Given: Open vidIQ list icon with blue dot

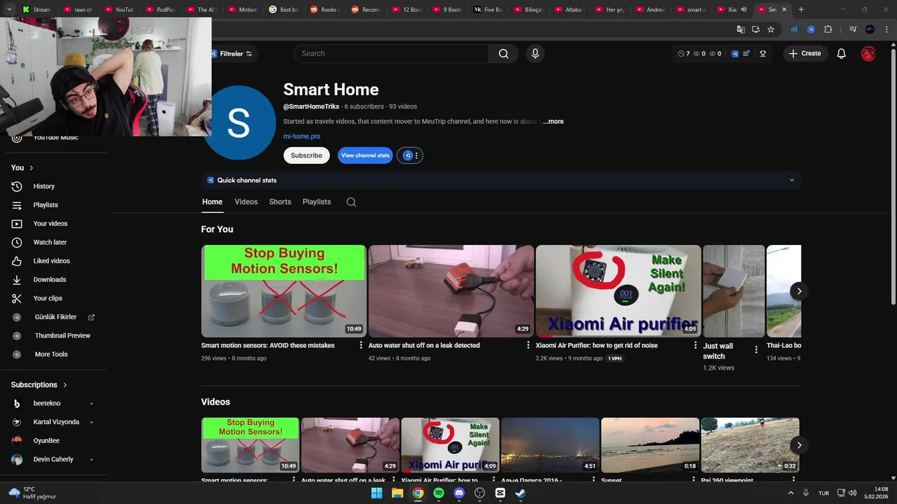Looking at the screenshot, I should pos(746,53).
